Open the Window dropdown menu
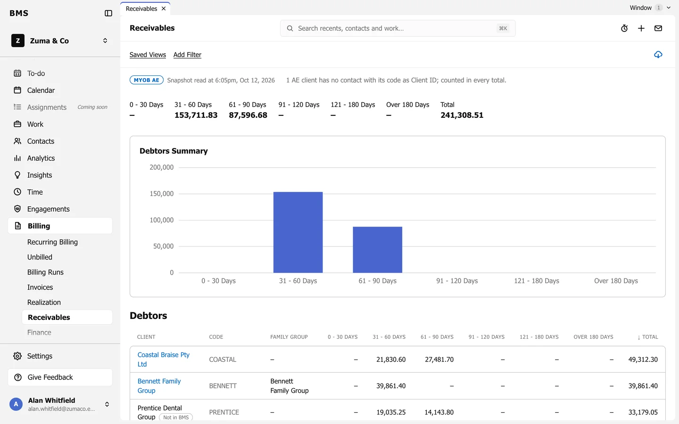 point(650,8)
